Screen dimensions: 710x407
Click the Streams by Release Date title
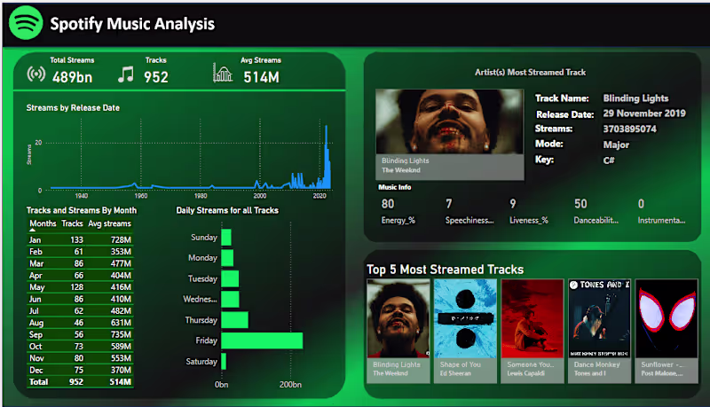pos(73,107)
